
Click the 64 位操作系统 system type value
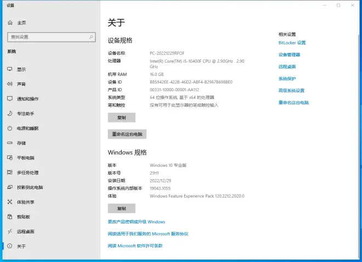tap(182, 97)
